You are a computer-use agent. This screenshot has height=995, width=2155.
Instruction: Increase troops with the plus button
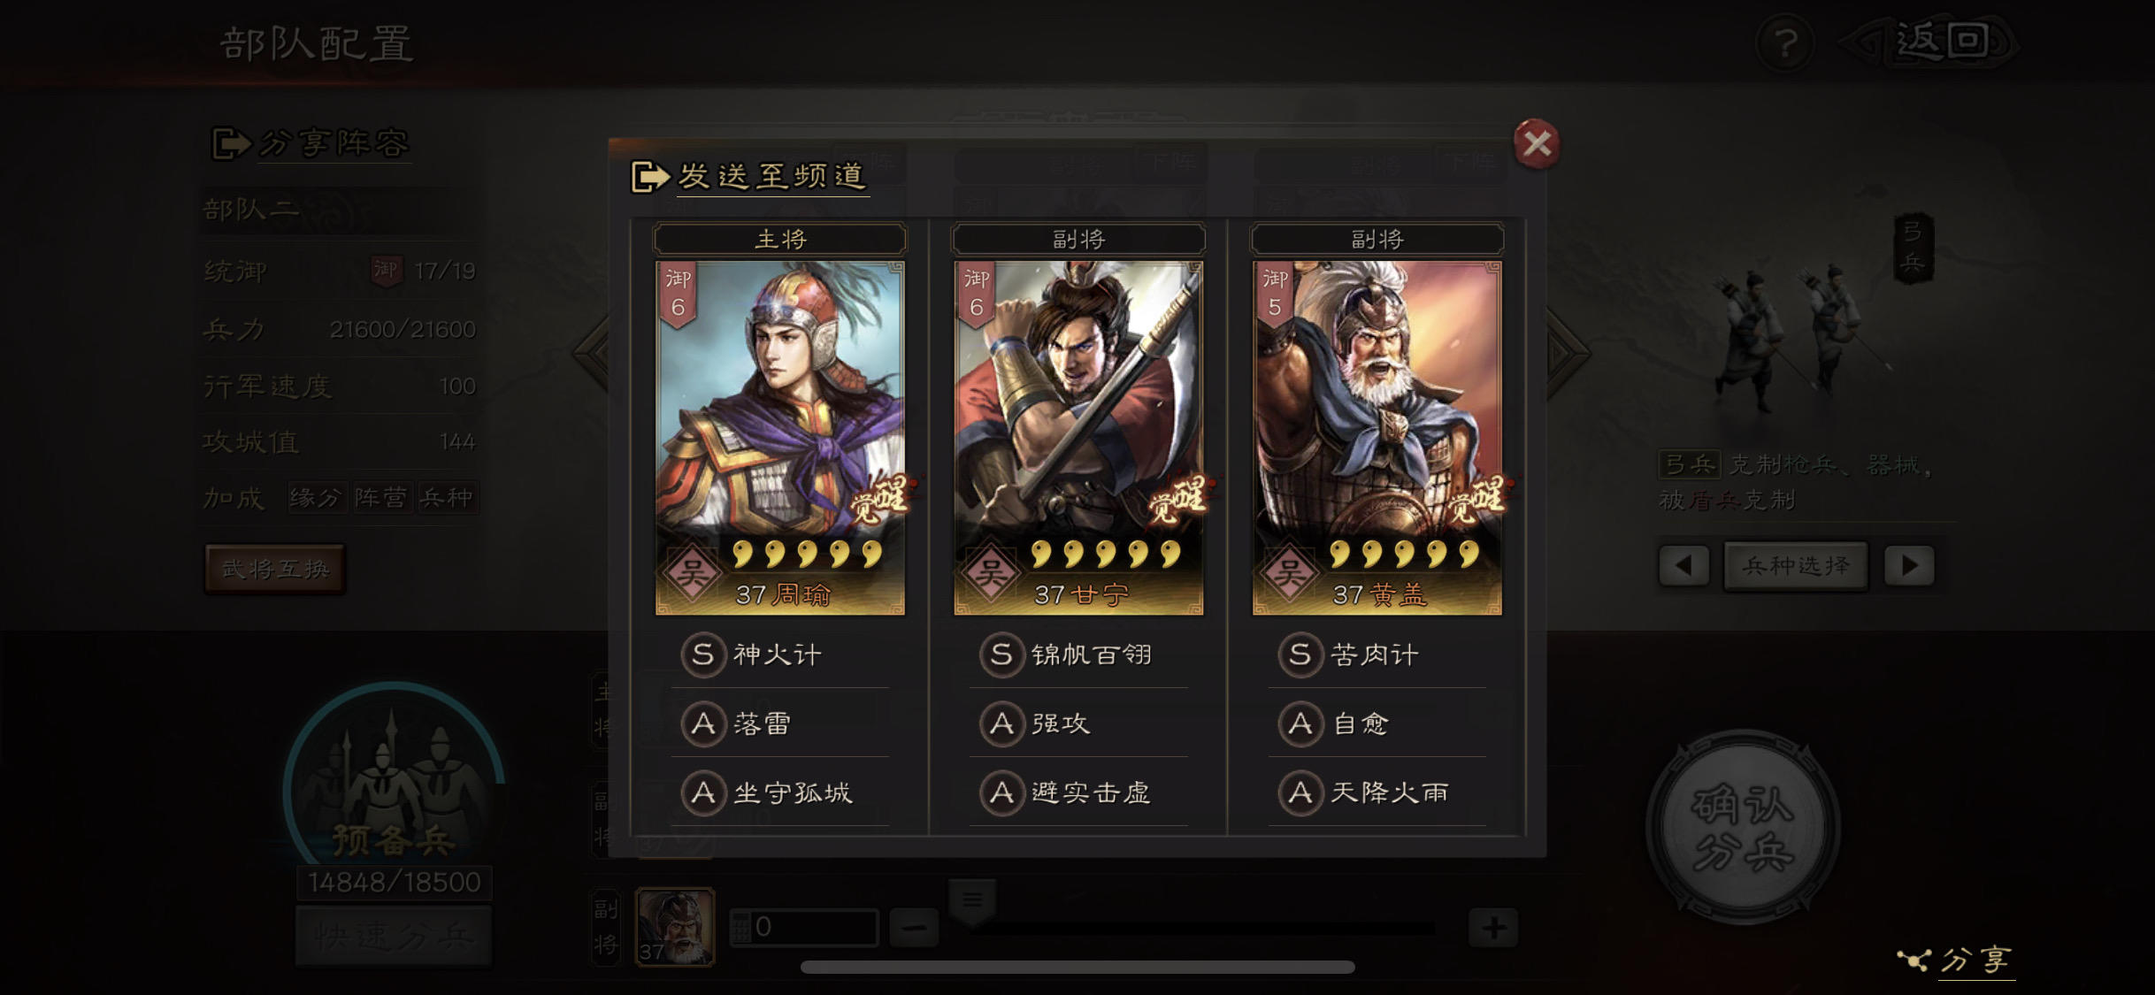[1493, 928]
